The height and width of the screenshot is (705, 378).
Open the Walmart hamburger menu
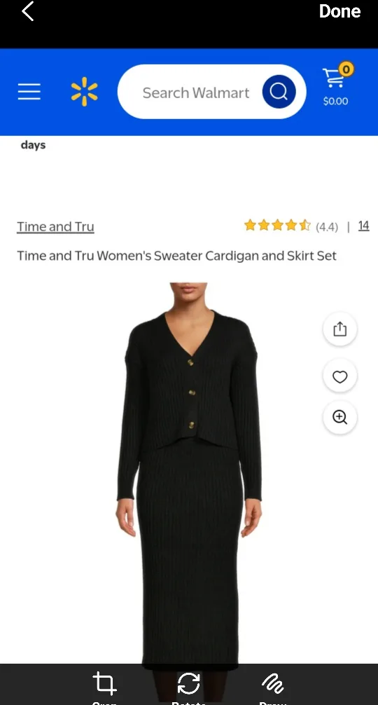point(29,92)
